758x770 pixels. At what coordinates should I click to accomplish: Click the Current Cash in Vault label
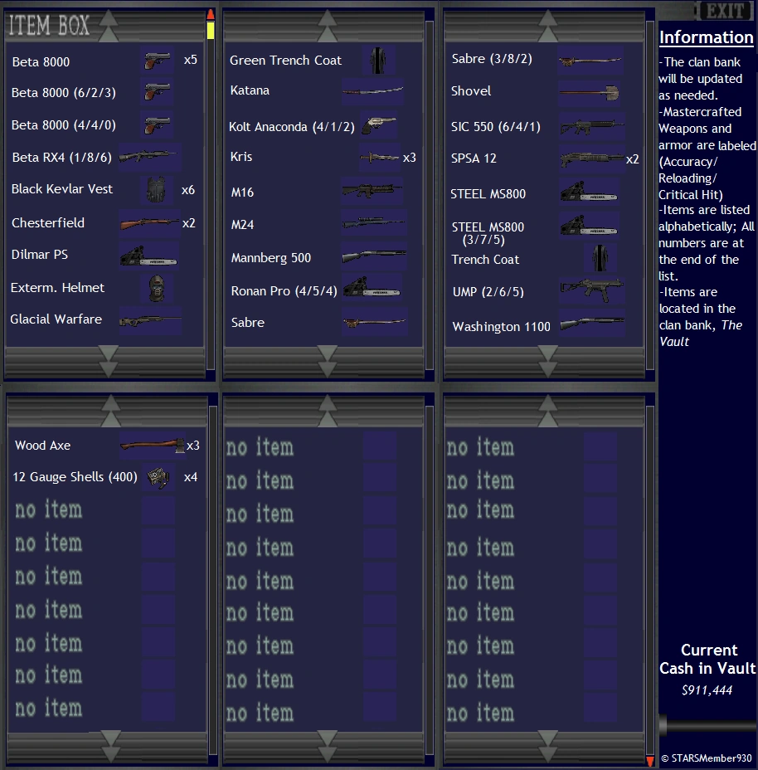pos(708,659)
